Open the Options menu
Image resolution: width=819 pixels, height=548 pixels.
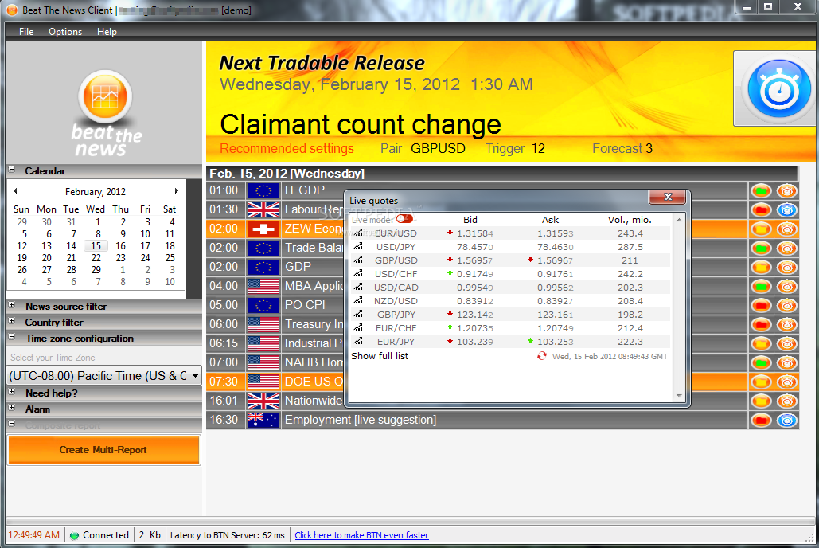pos(65,32)
